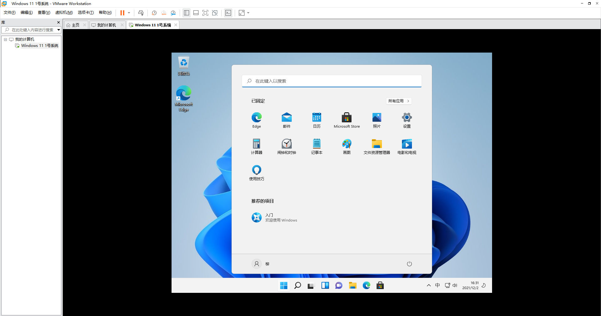Viewport: 601px width, 316px height.
Task: Click the Start menu search box
Action: (x=332, y=81)
